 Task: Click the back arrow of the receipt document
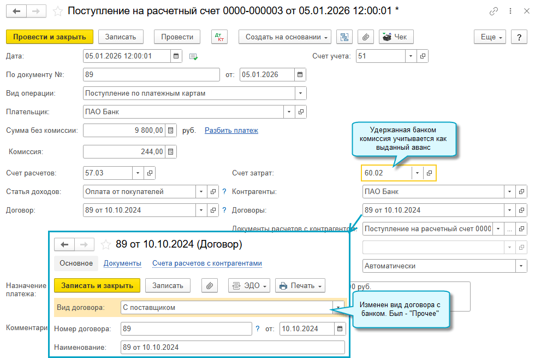(16, 11)
